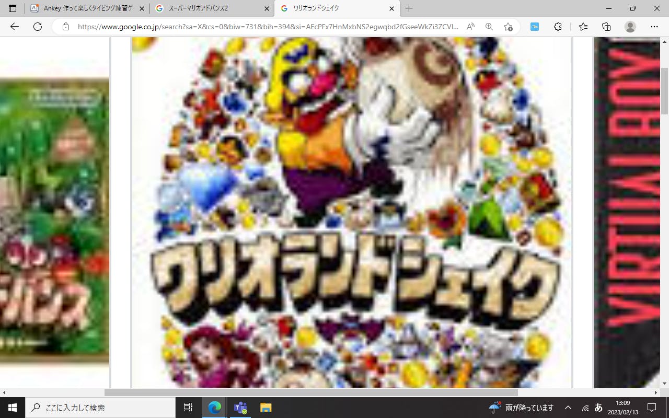Click the blue translate extension icon
The height and width of the screenshot is (418, 669).
click(x=535, y=27)
